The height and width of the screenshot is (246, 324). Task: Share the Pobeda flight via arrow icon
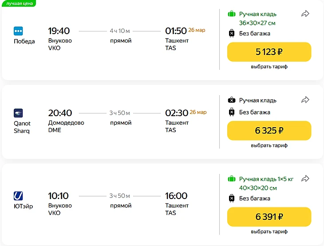[x=305, y=14]
